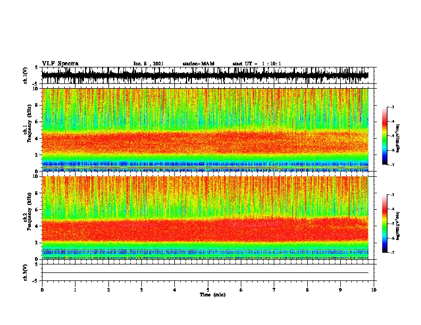The image size is (421, 325).
Task: Click the ch.2 spectrogram color bar
Action: [x=384, y=224]
